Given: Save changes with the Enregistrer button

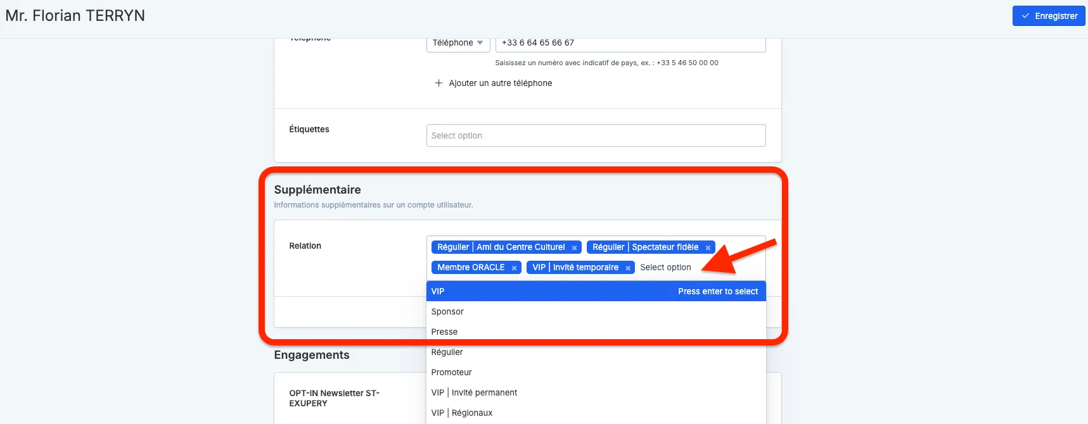Looking at the screenshot, I should tap(1048, 16).
